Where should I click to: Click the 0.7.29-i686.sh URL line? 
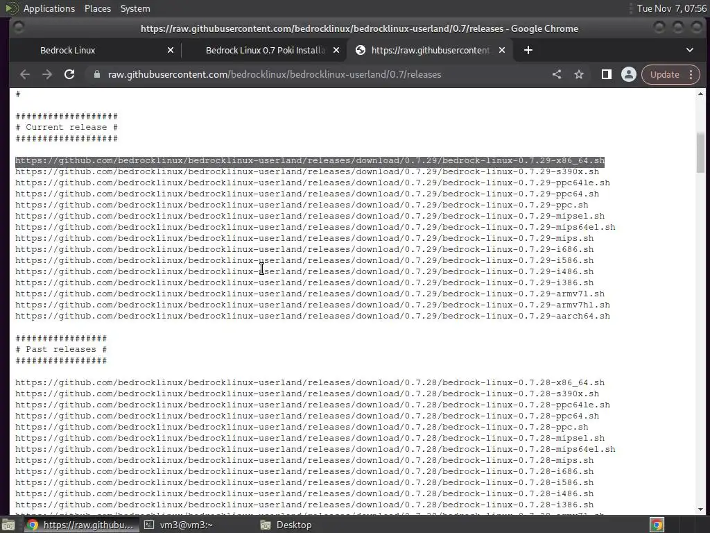click(x=304, y=250)
